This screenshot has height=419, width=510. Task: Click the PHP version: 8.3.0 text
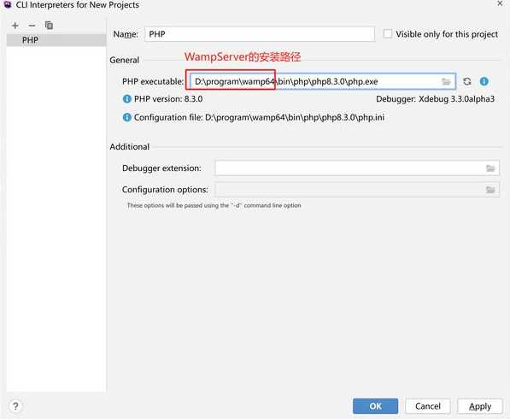coord(168,99)
